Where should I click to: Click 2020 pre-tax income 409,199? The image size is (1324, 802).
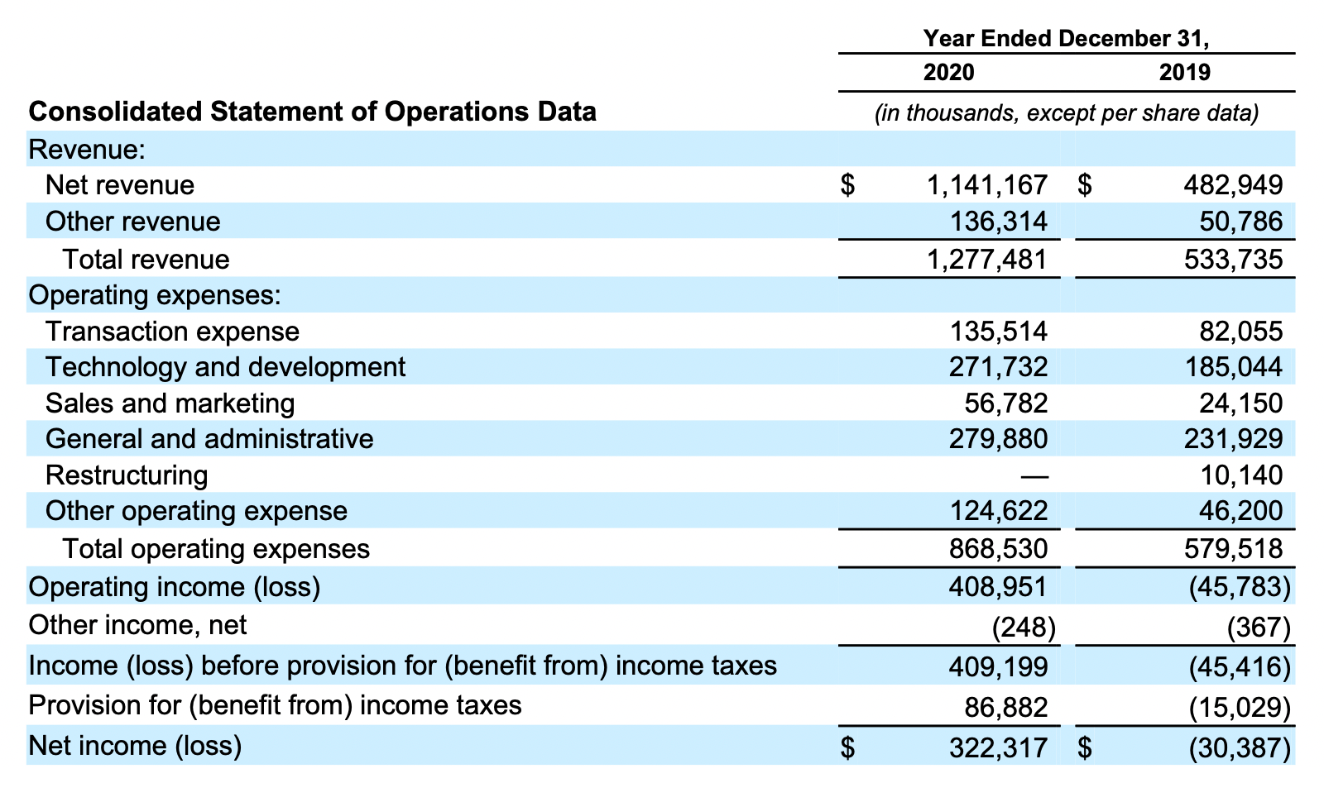pyautogui.click(x=998, y=666)
